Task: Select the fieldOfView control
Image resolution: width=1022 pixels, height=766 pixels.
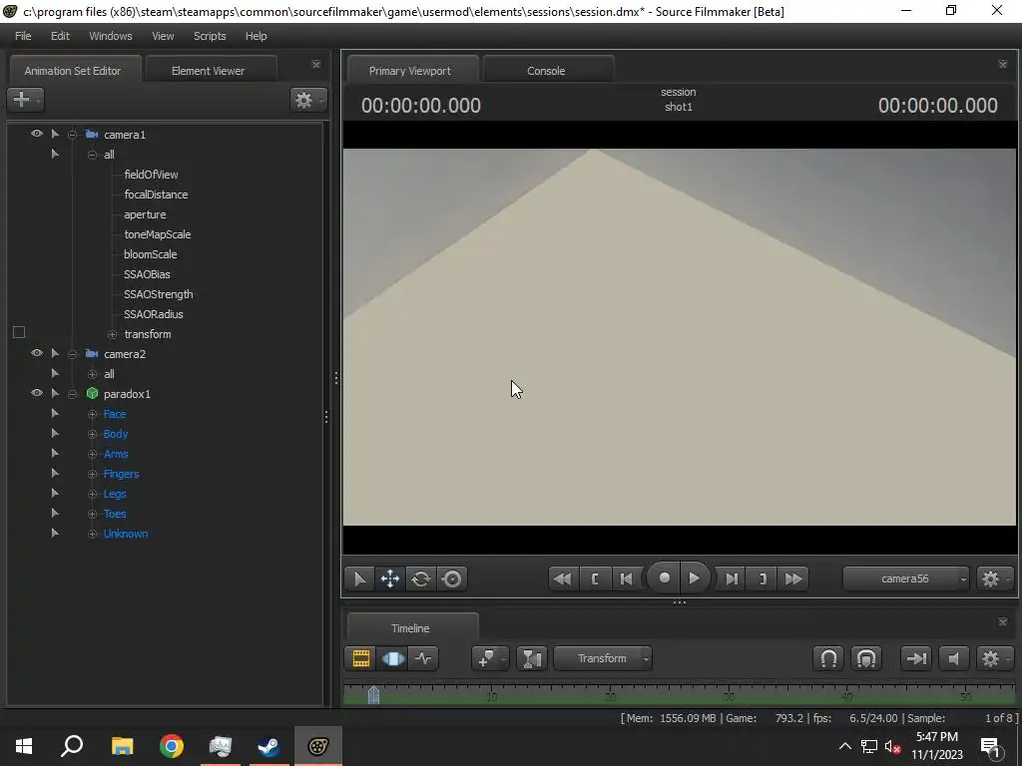Action: coord(151,175)
